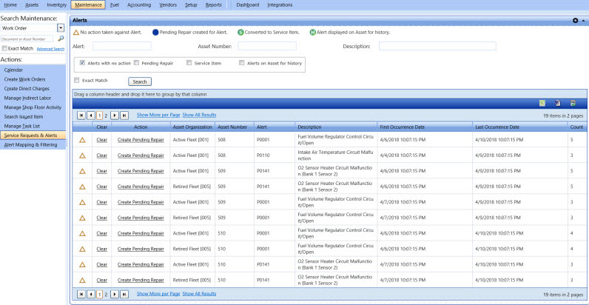Open the Advanced Search link
The width and height of the screenshot is (589, 305).
[x=50, y=49]
